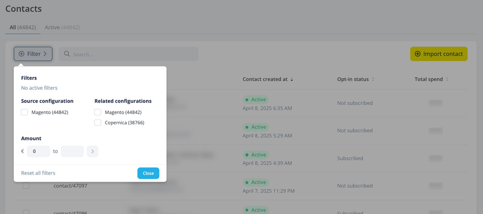Tick the Source configuration Magento checkbox
Viewport: 483px width, 214px height.
pyautogui.click(x=24, y=112)
